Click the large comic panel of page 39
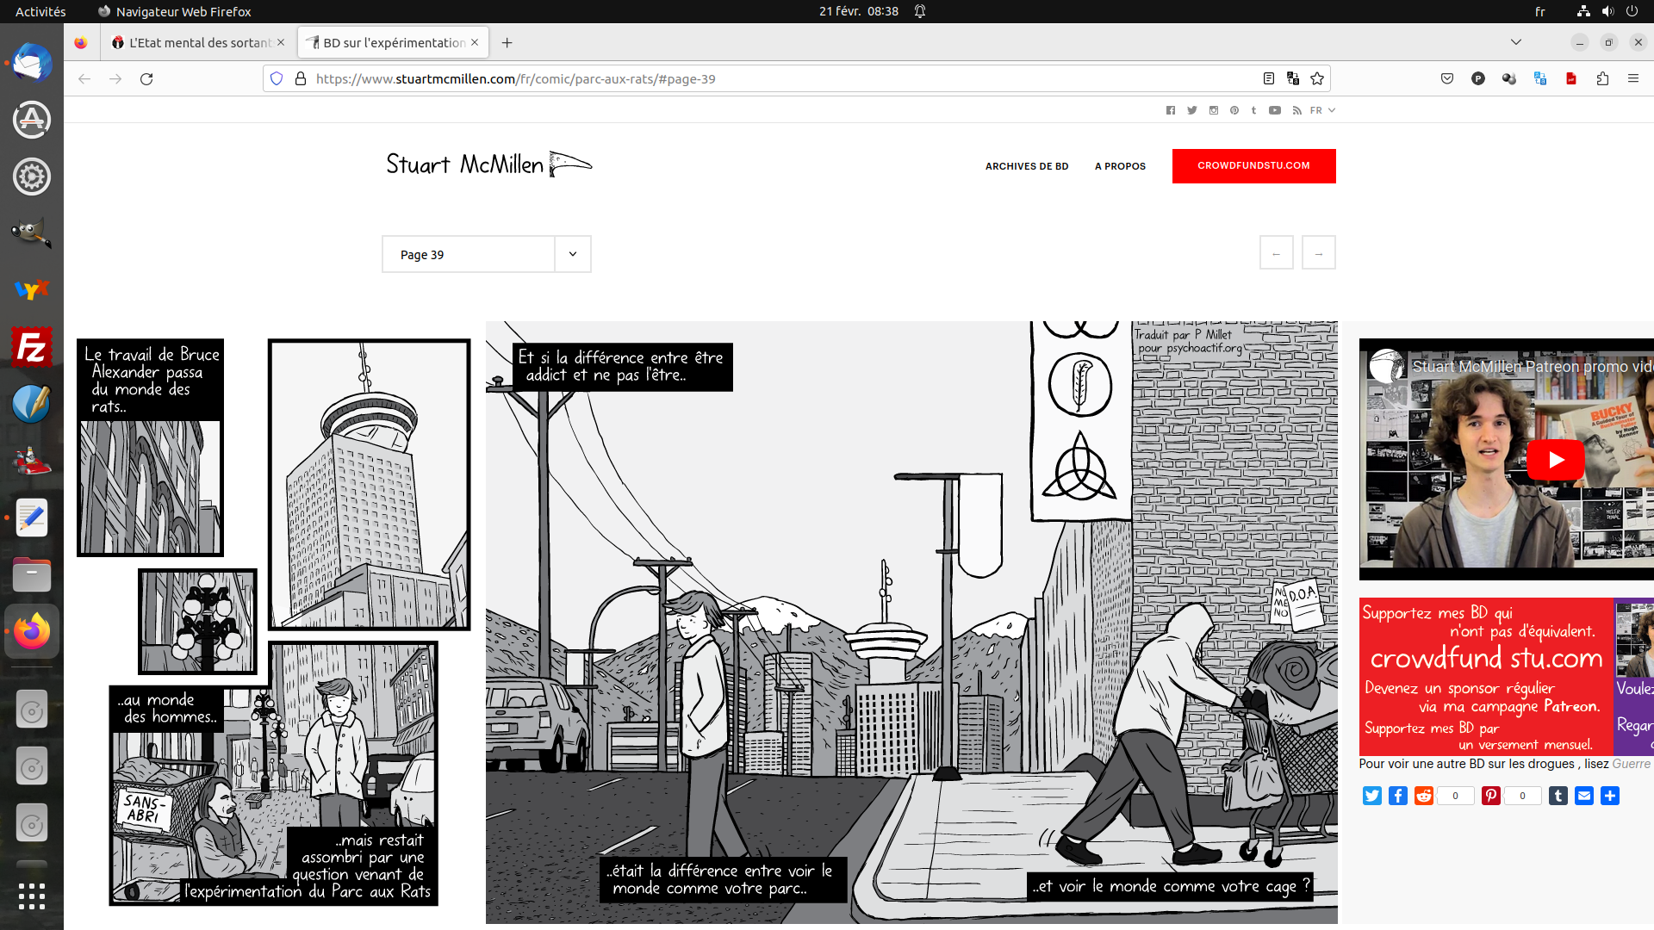Viewport: 1654px width, 930px height. point(911,622)
